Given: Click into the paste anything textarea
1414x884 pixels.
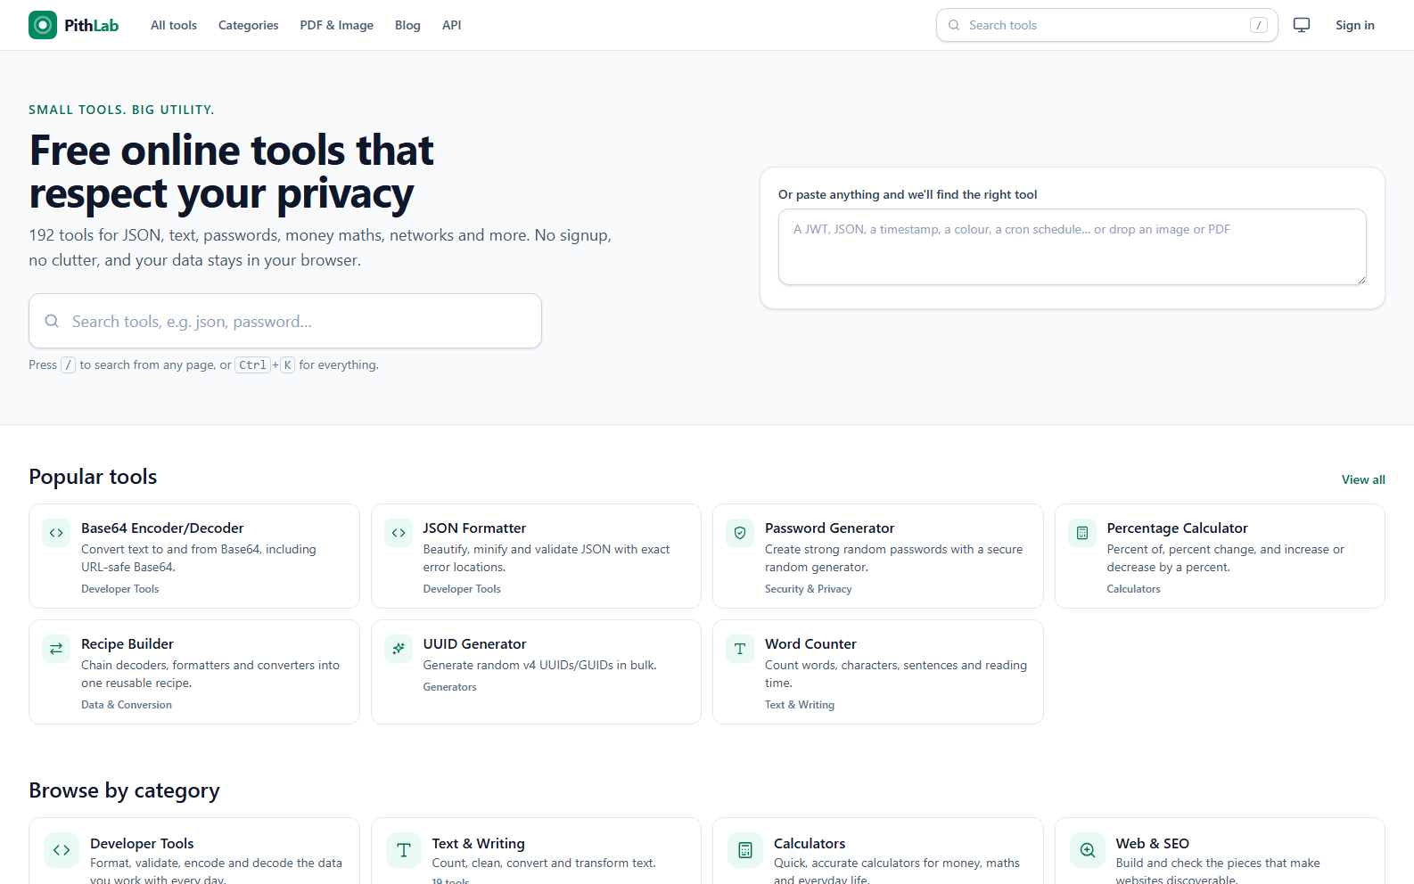Looking at the screenshot, I should 1072,247.
